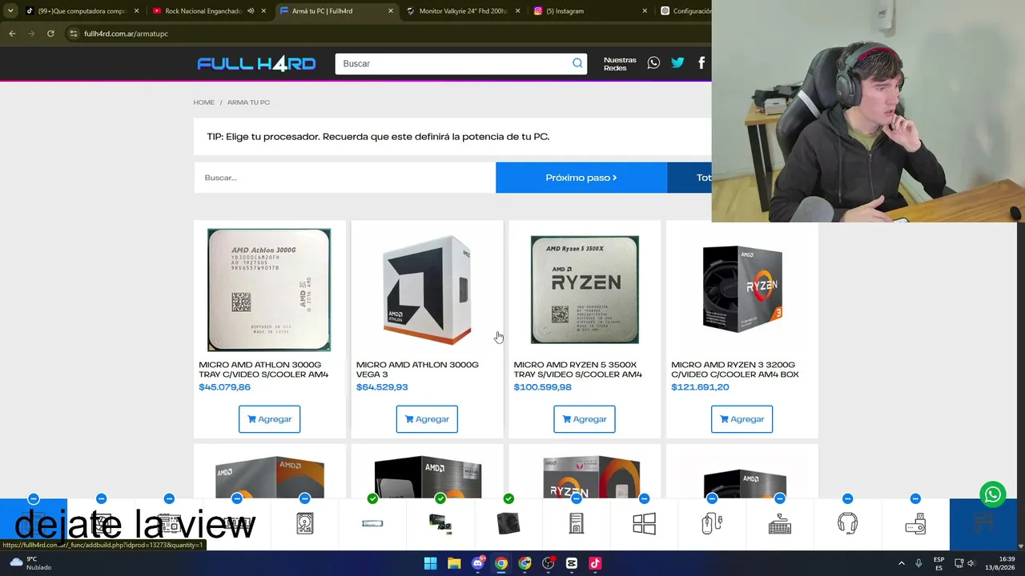Open weather widget showing Nublado

(30, 563)
